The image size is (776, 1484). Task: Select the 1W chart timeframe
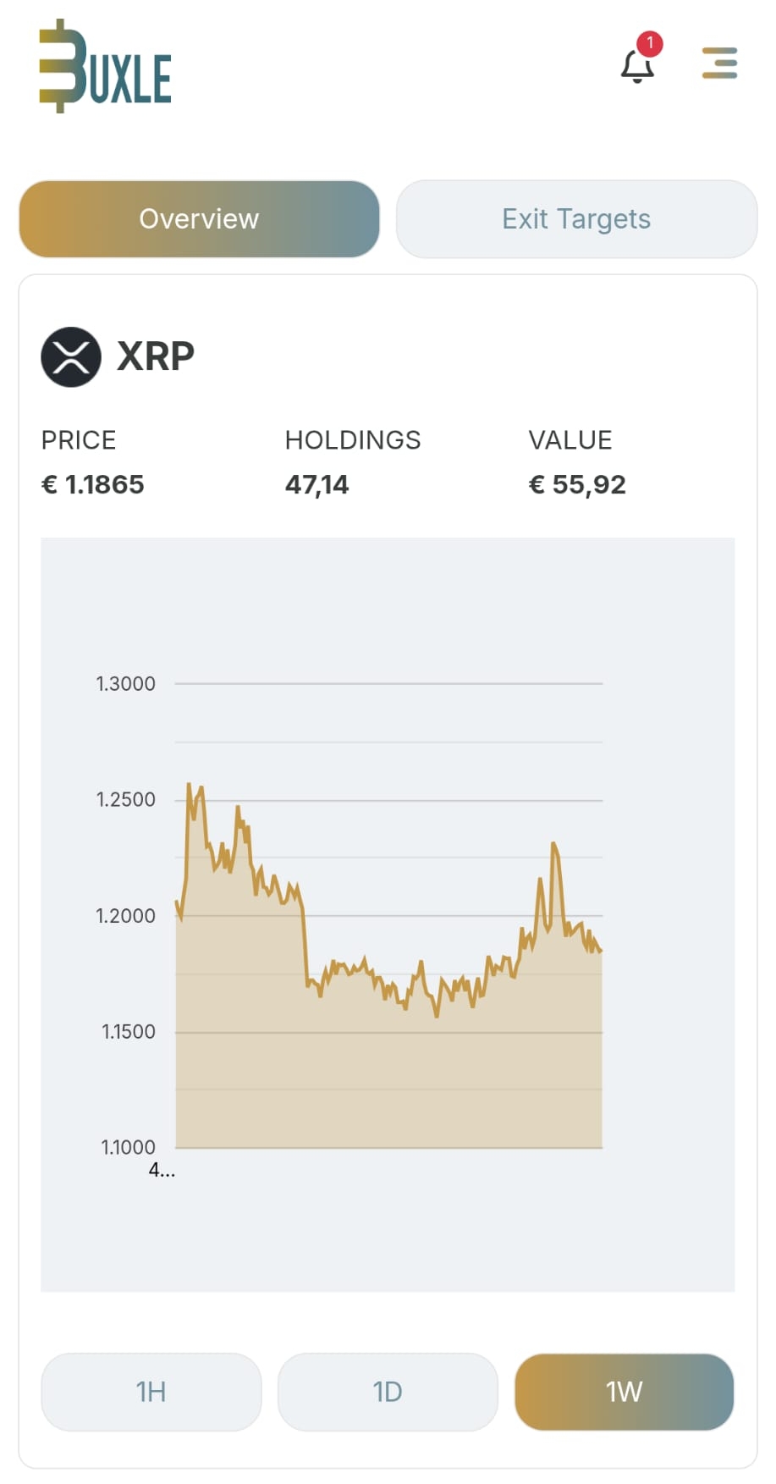pos(624,1392)
